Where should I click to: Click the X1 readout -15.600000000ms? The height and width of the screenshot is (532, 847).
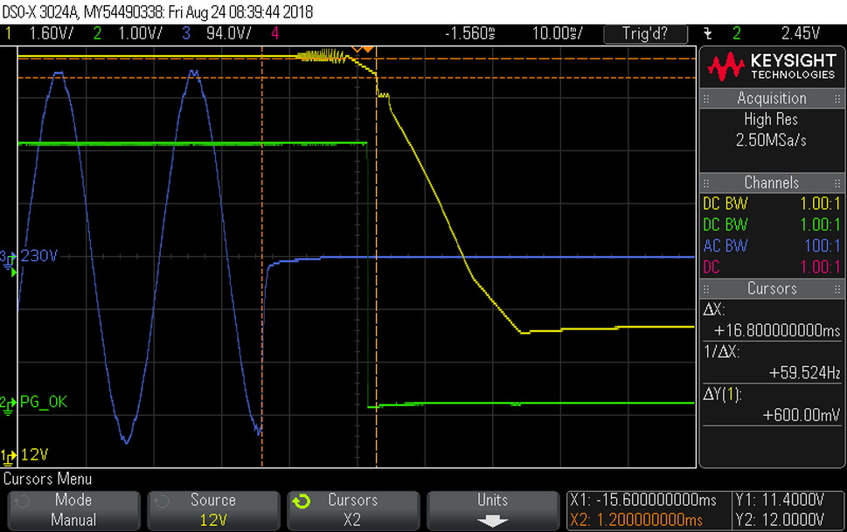(643, 501)
